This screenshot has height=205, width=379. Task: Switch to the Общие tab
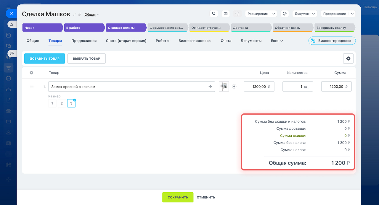(33, 41)
